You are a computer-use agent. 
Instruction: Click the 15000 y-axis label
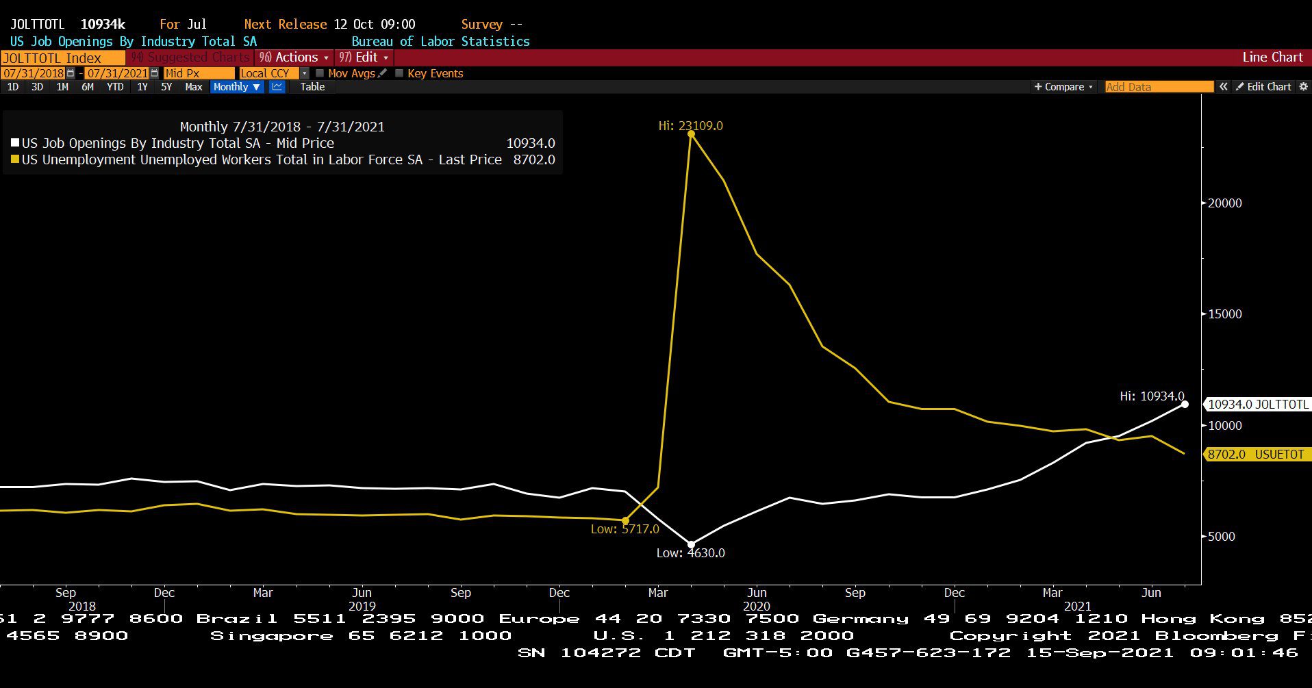[x=1224, y=314]
